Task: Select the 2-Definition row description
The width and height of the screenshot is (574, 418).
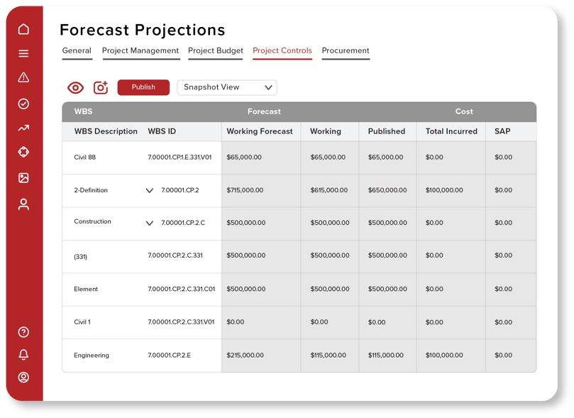Action: 91,190
